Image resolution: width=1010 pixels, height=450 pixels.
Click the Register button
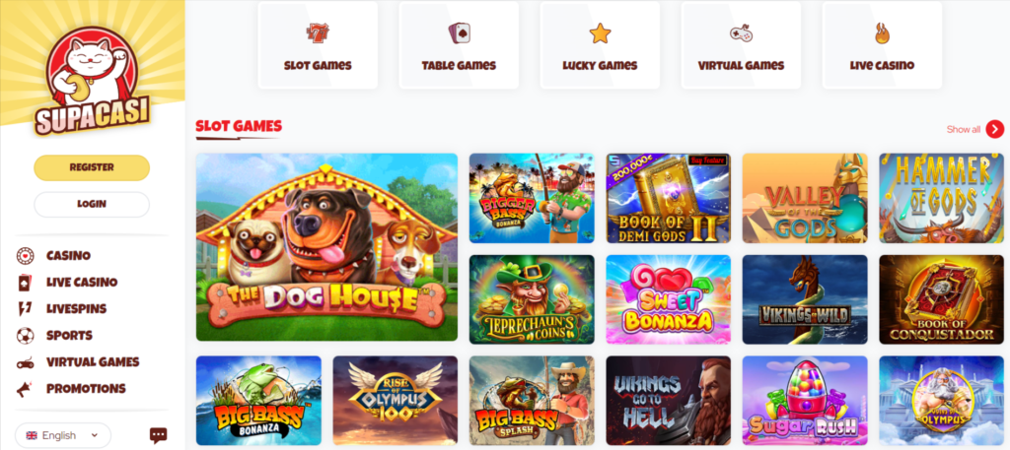click(92, 167)
